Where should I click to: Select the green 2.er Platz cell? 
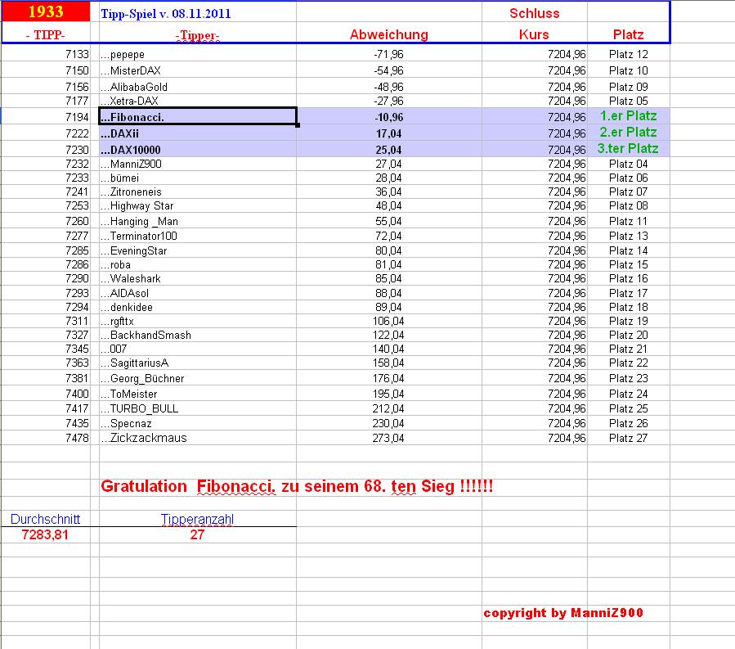[628, 133]
